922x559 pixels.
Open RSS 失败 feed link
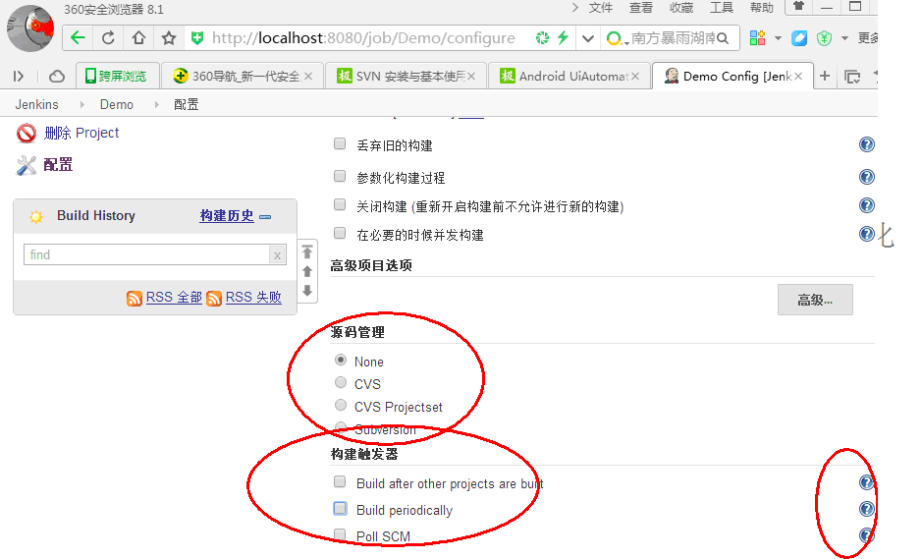pyautogui.click(x=253, y=297)
